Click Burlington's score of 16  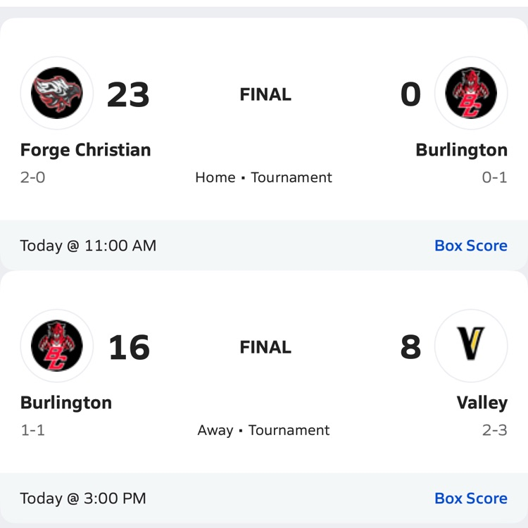129,348
